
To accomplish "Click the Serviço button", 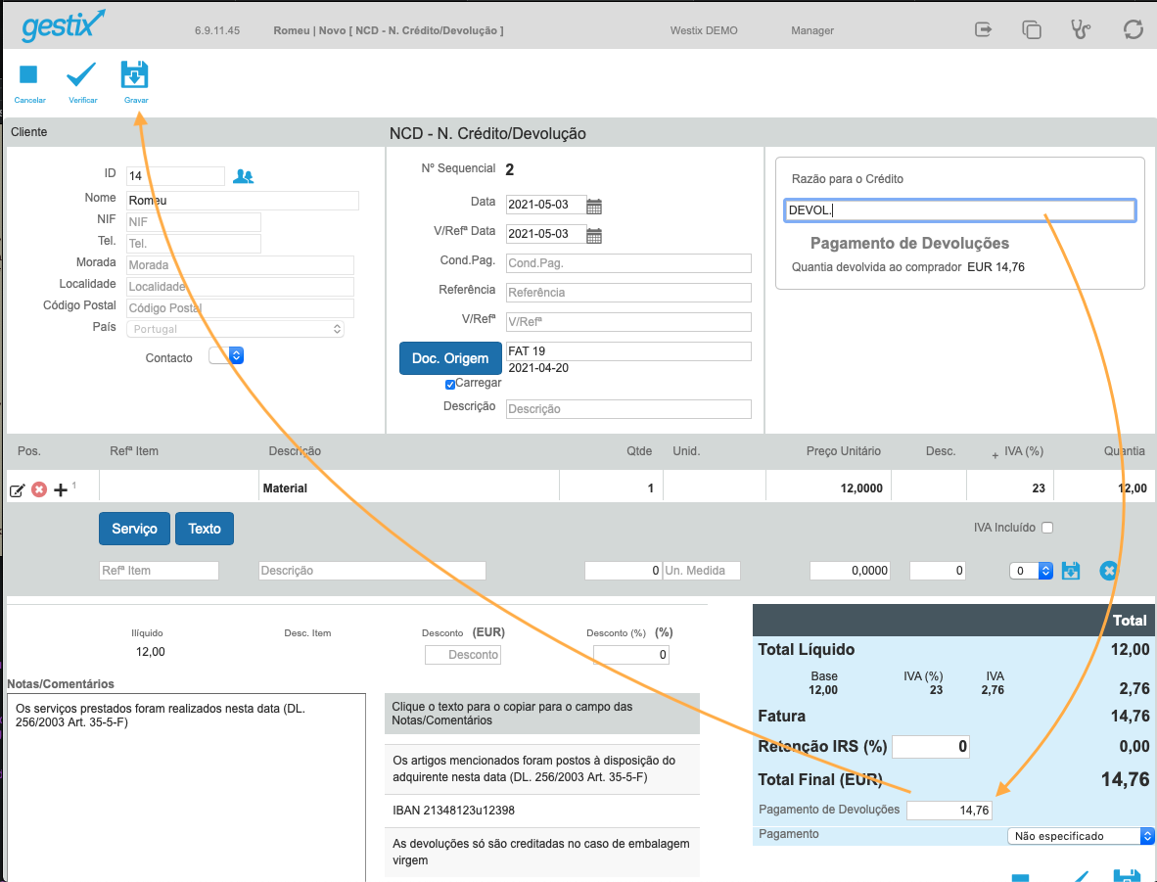I will click(134, 529).
